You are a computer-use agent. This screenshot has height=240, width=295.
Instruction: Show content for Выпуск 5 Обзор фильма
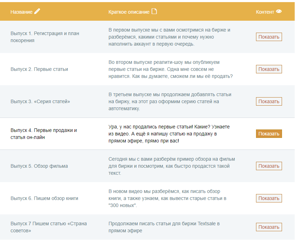coord(269,166)
